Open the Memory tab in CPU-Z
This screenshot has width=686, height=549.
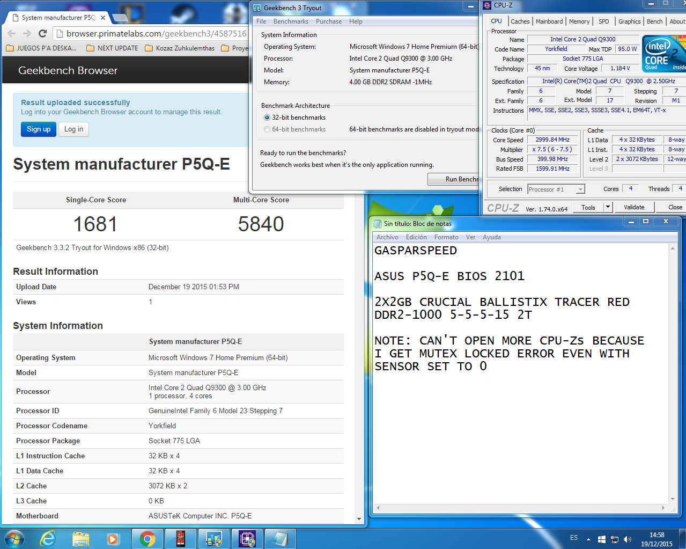point(579,21)
